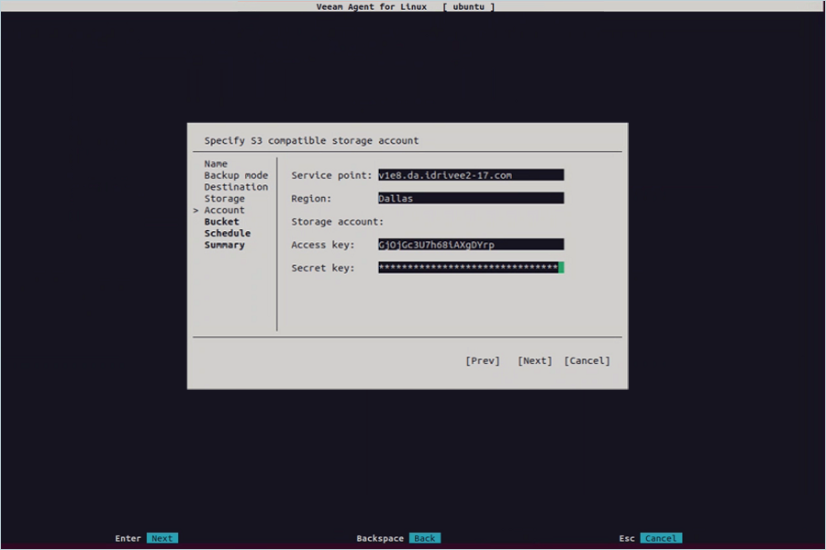This screenshot has width=826, height=550.
Task: Select the Account wizard step
Action: [x=225, y=210]
